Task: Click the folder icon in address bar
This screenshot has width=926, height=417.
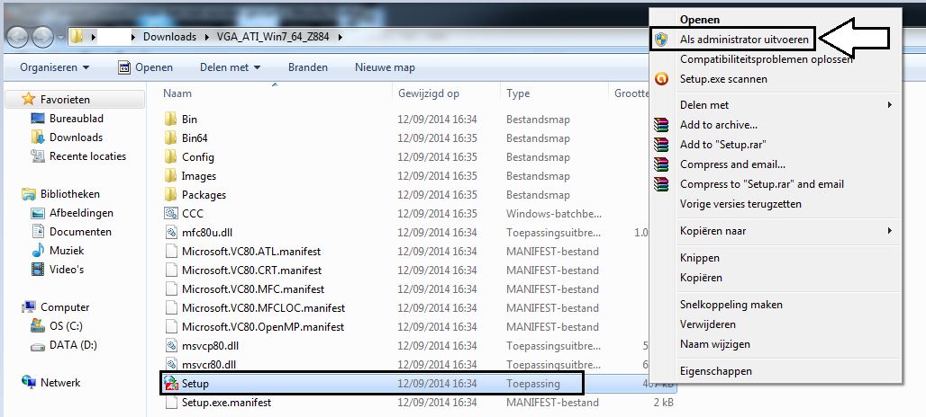Action: tap(77, 37)
